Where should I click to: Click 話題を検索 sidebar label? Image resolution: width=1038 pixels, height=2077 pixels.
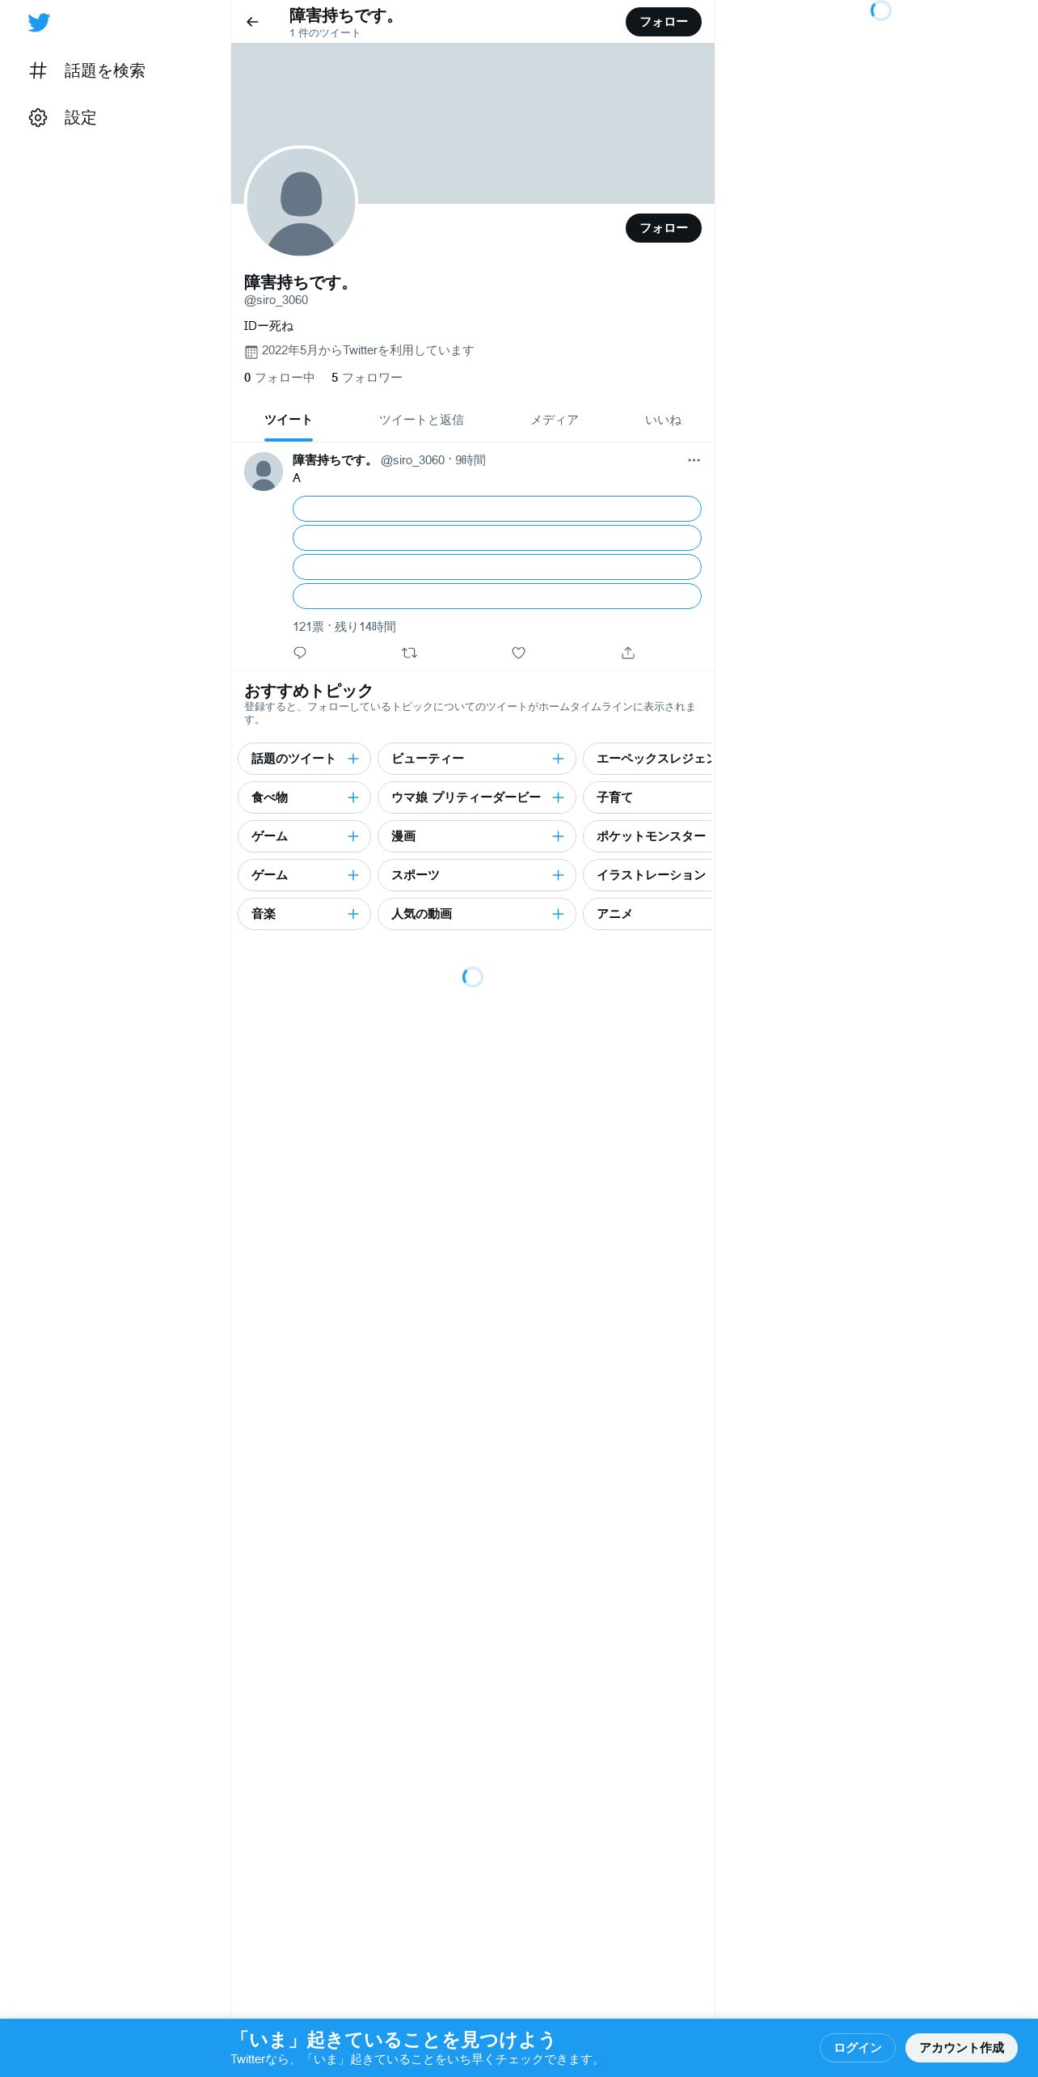coord(105,70)
